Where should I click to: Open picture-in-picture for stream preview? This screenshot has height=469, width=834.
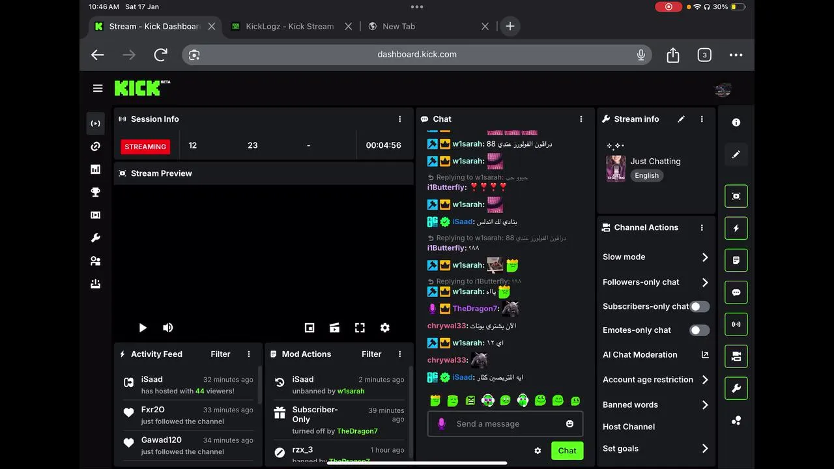309,328
